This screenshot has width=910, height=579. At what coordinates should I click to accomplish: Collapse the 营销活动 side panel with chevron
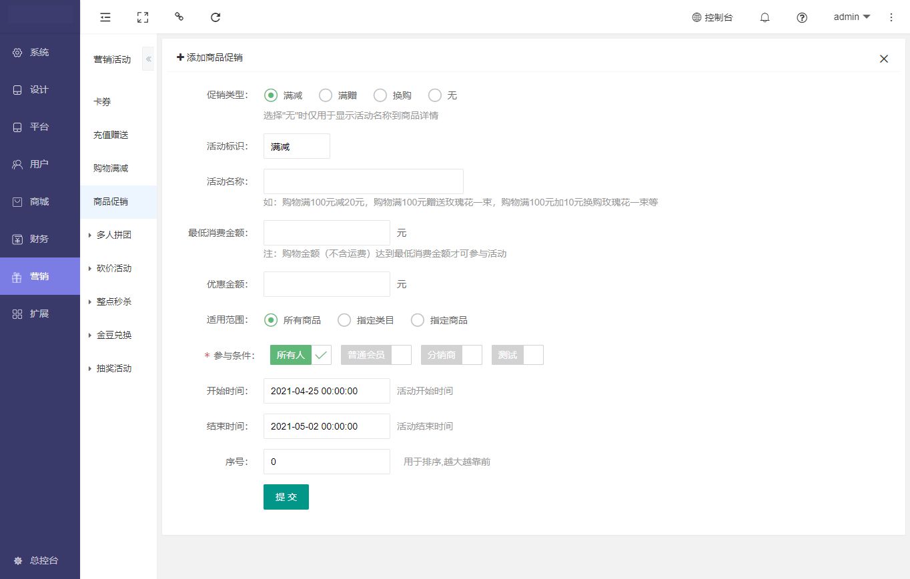(149, 59)
